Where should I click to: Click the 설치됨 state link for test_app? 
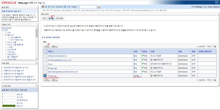click(x=136, y=76)
